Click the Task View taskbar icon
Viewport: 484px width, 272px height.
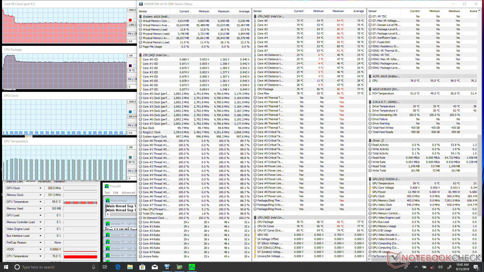click(x=105, y=267)
